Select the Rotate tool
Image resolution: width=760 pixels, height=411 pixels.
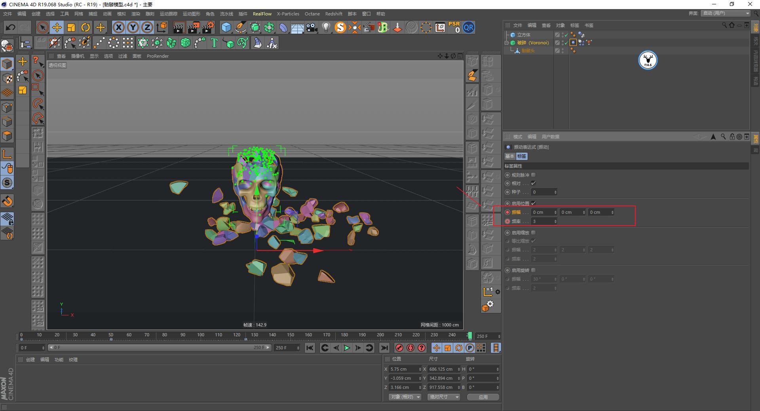pyautogui.click(x=86, y=27)
